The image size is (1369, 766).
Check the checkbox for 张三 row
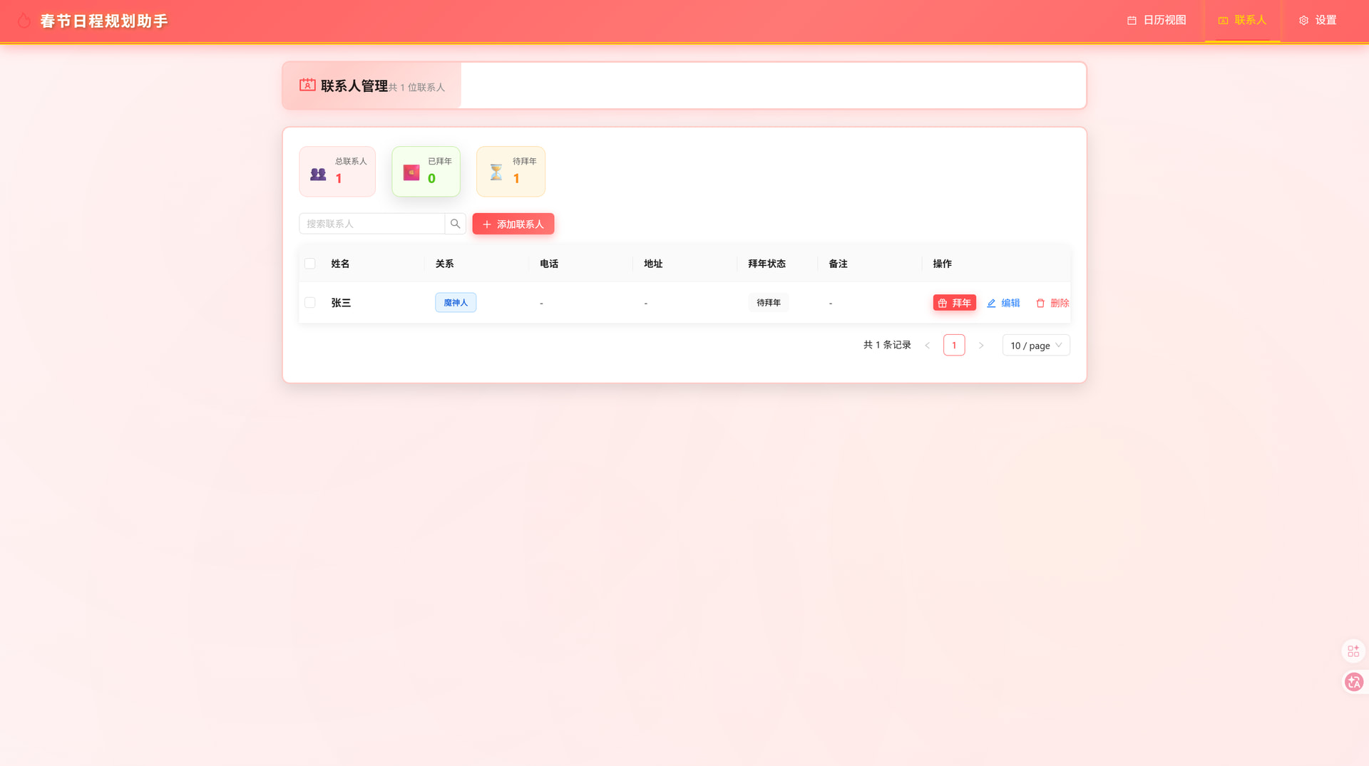coord(310,303)
